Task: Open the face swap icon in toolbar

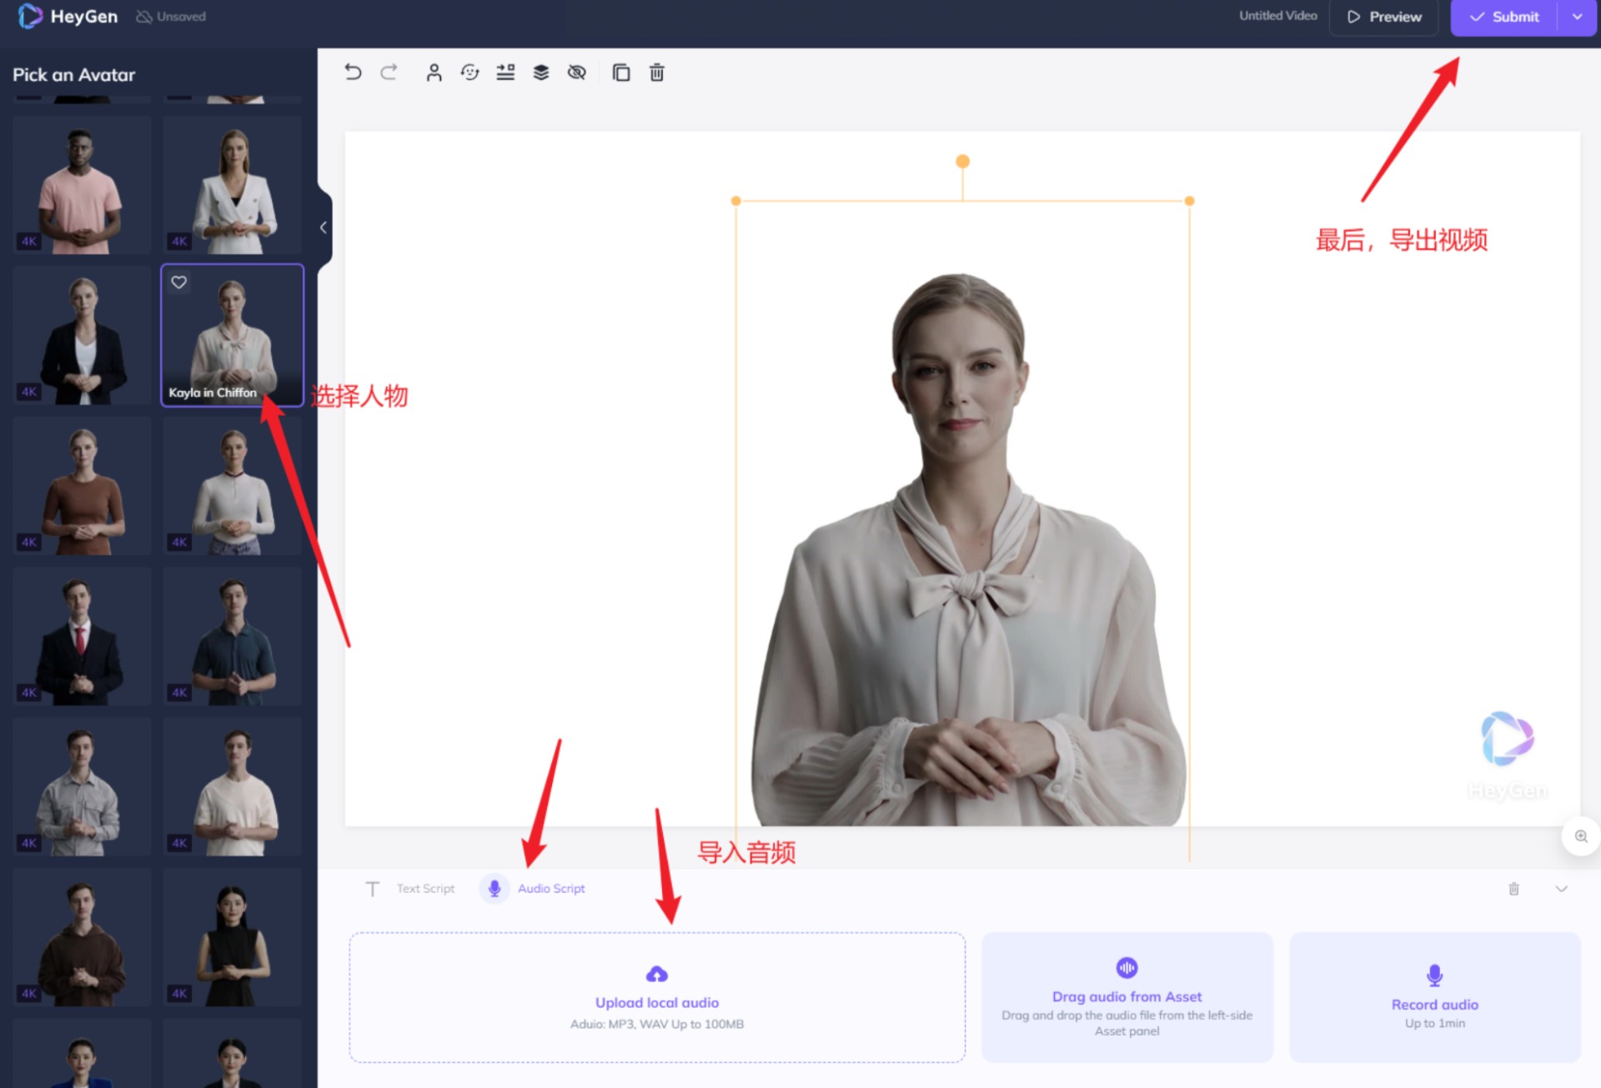Action: (x=469, y=73)
